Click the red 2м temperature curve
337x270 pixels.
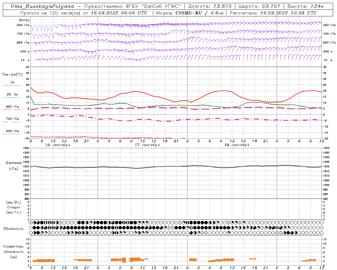coord(176,102)
